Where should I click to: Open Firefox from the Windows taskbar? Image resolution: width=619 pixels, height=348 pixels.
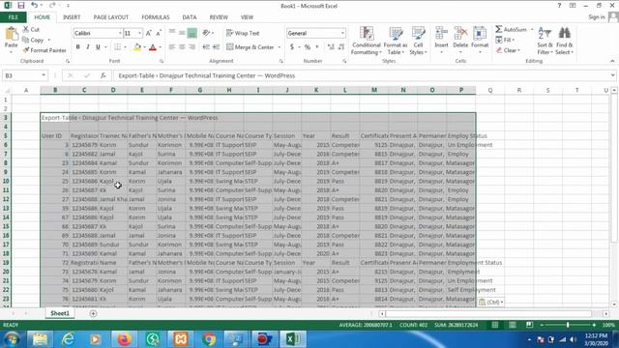pyautogui.click(x=124, y=339)
